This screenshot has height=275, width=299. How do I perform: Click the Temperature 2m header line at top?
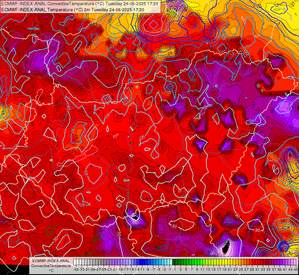pyautogui.click(x=73, y=10)
